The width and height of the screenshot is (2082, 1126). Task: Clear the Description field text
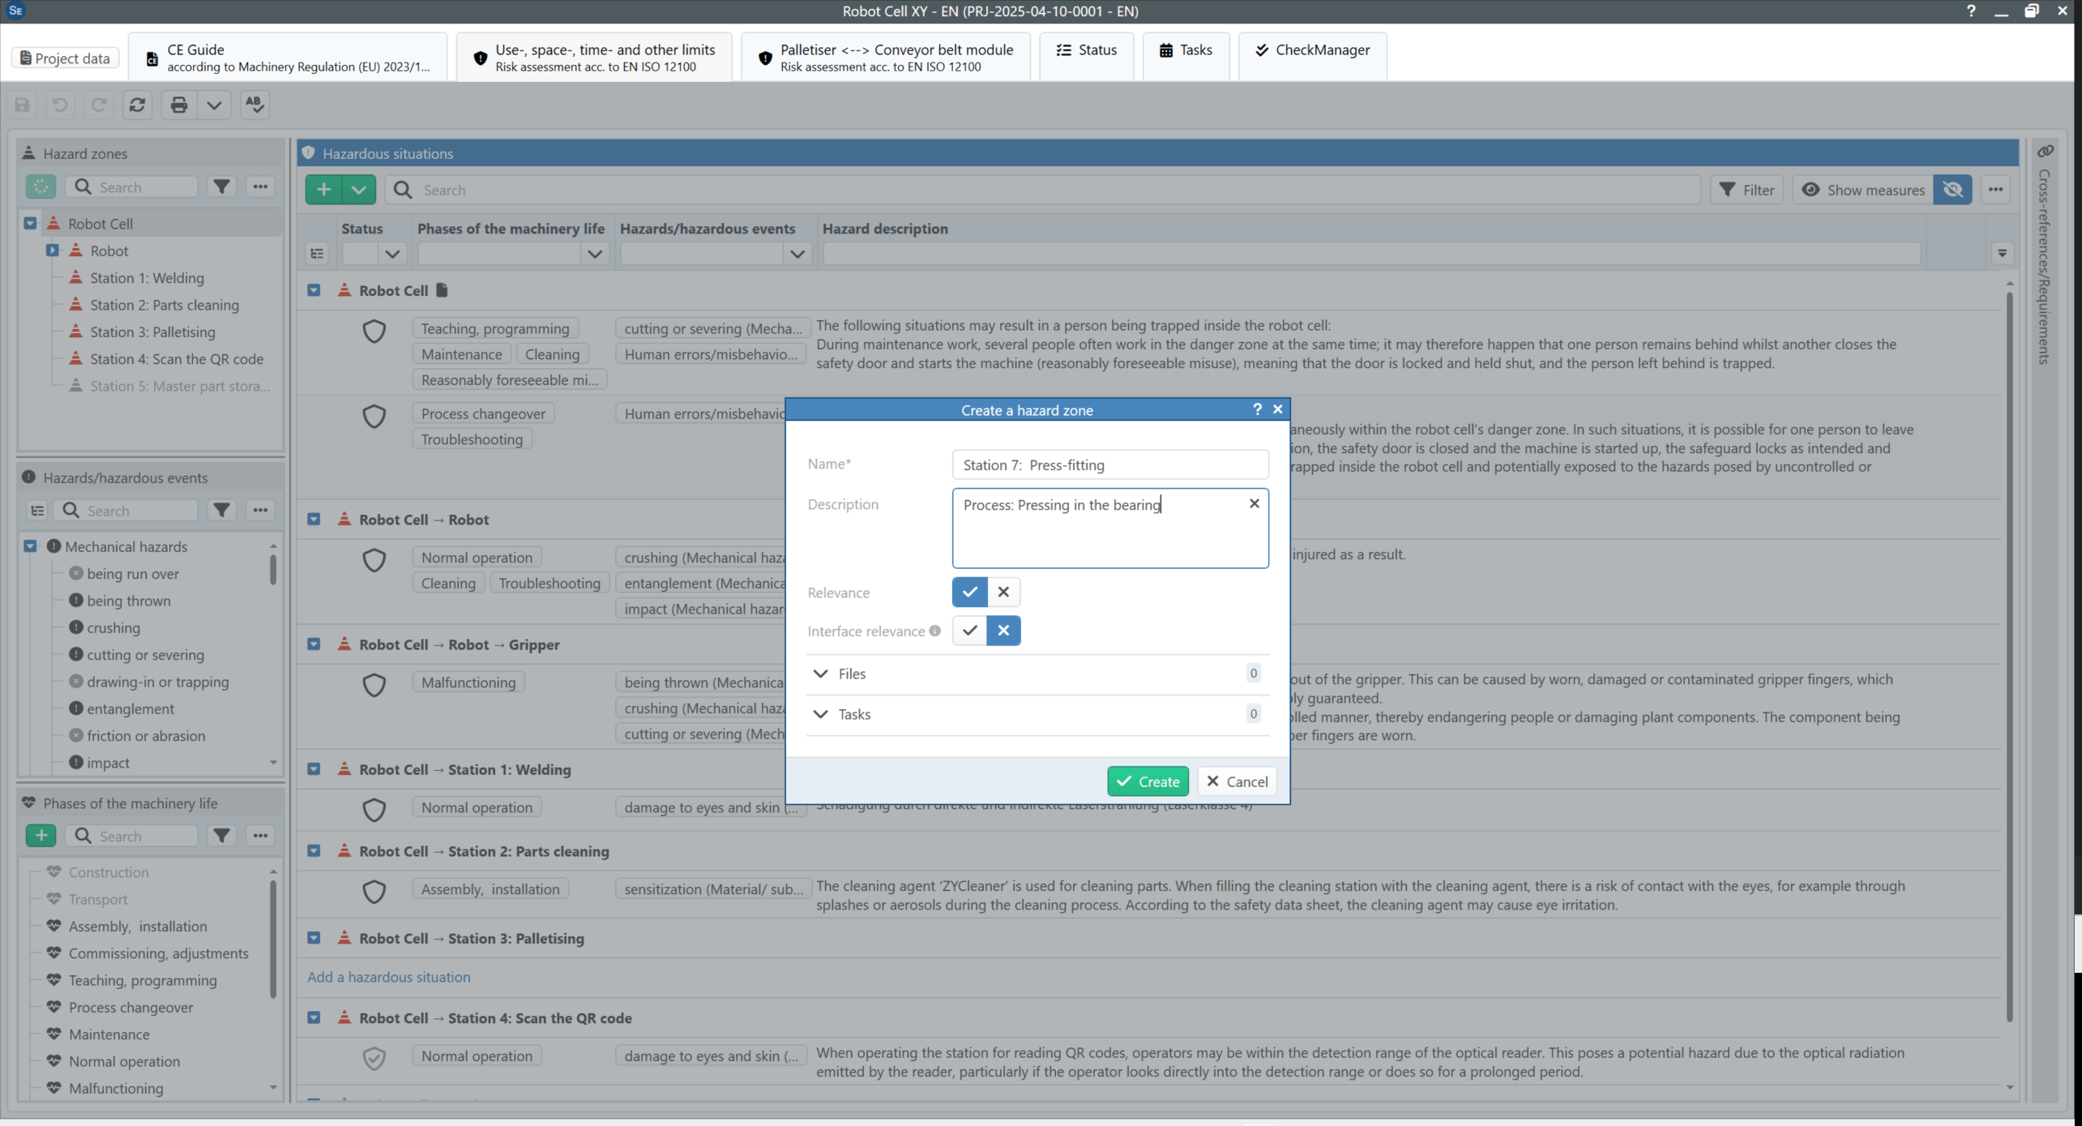tap(1254, 503)
